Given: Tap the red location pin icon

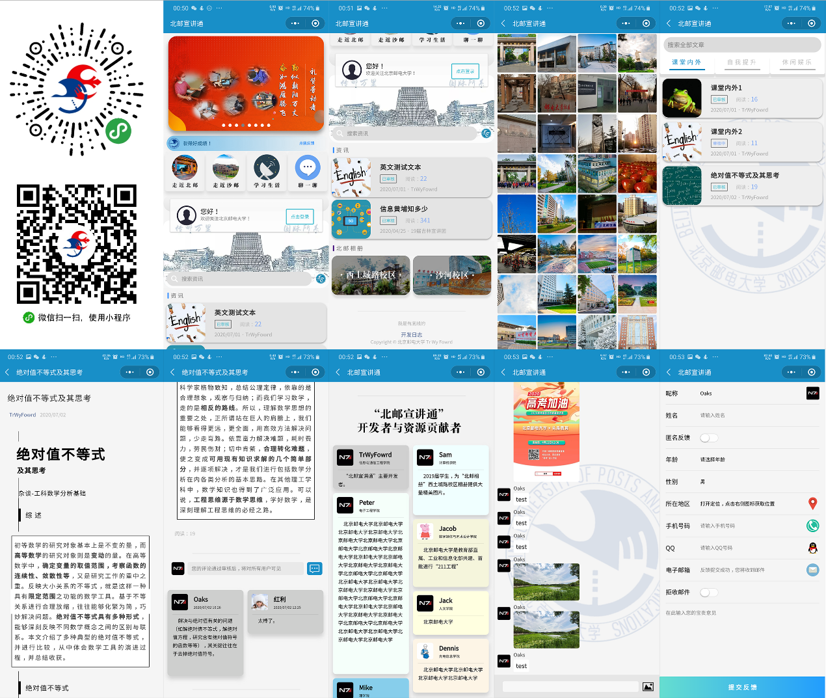Looking at the screenshot, I should point(812,503).
